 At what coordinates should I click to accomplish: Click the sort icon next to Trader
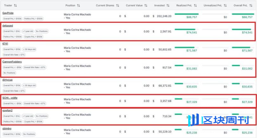(x=16, y=6)
